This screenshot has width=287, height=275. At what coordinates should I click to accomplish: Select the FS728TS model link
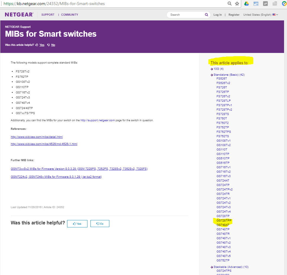[x=223, y=114]
